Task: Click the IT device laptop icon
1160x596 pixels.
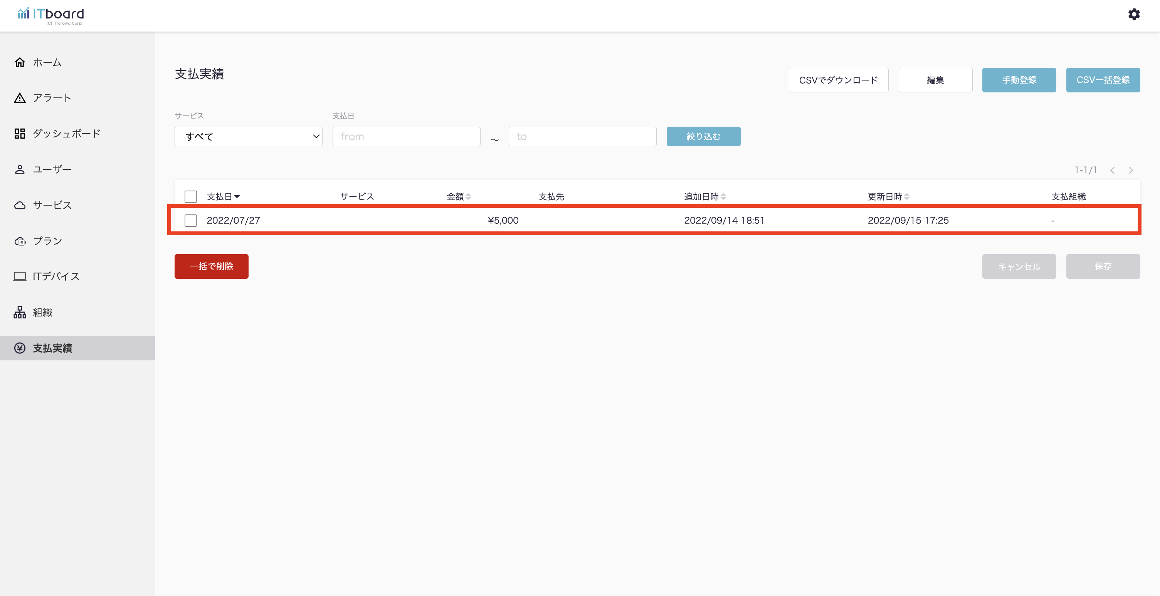Action: (x=20, y=276)
